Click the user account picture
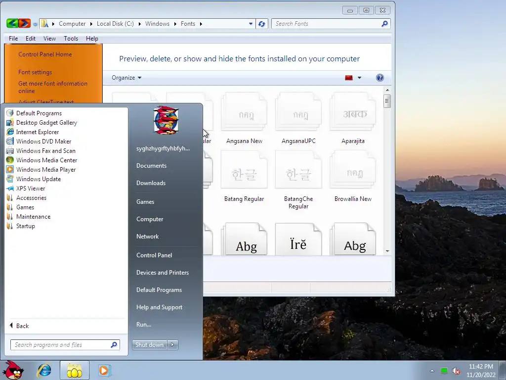The width and height of the screenshot is (506, 380). click(166, 120)
